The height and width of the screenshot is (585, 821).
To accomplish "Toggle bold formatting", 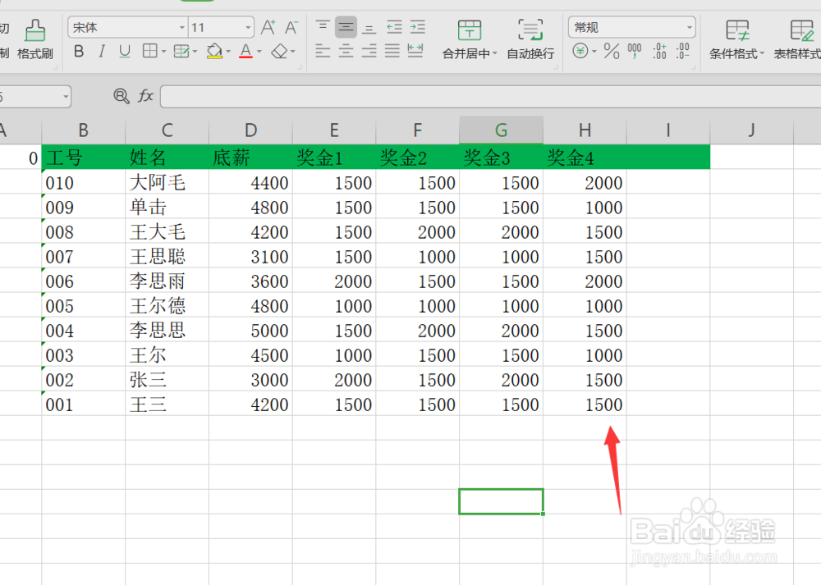I will [79, 51].
